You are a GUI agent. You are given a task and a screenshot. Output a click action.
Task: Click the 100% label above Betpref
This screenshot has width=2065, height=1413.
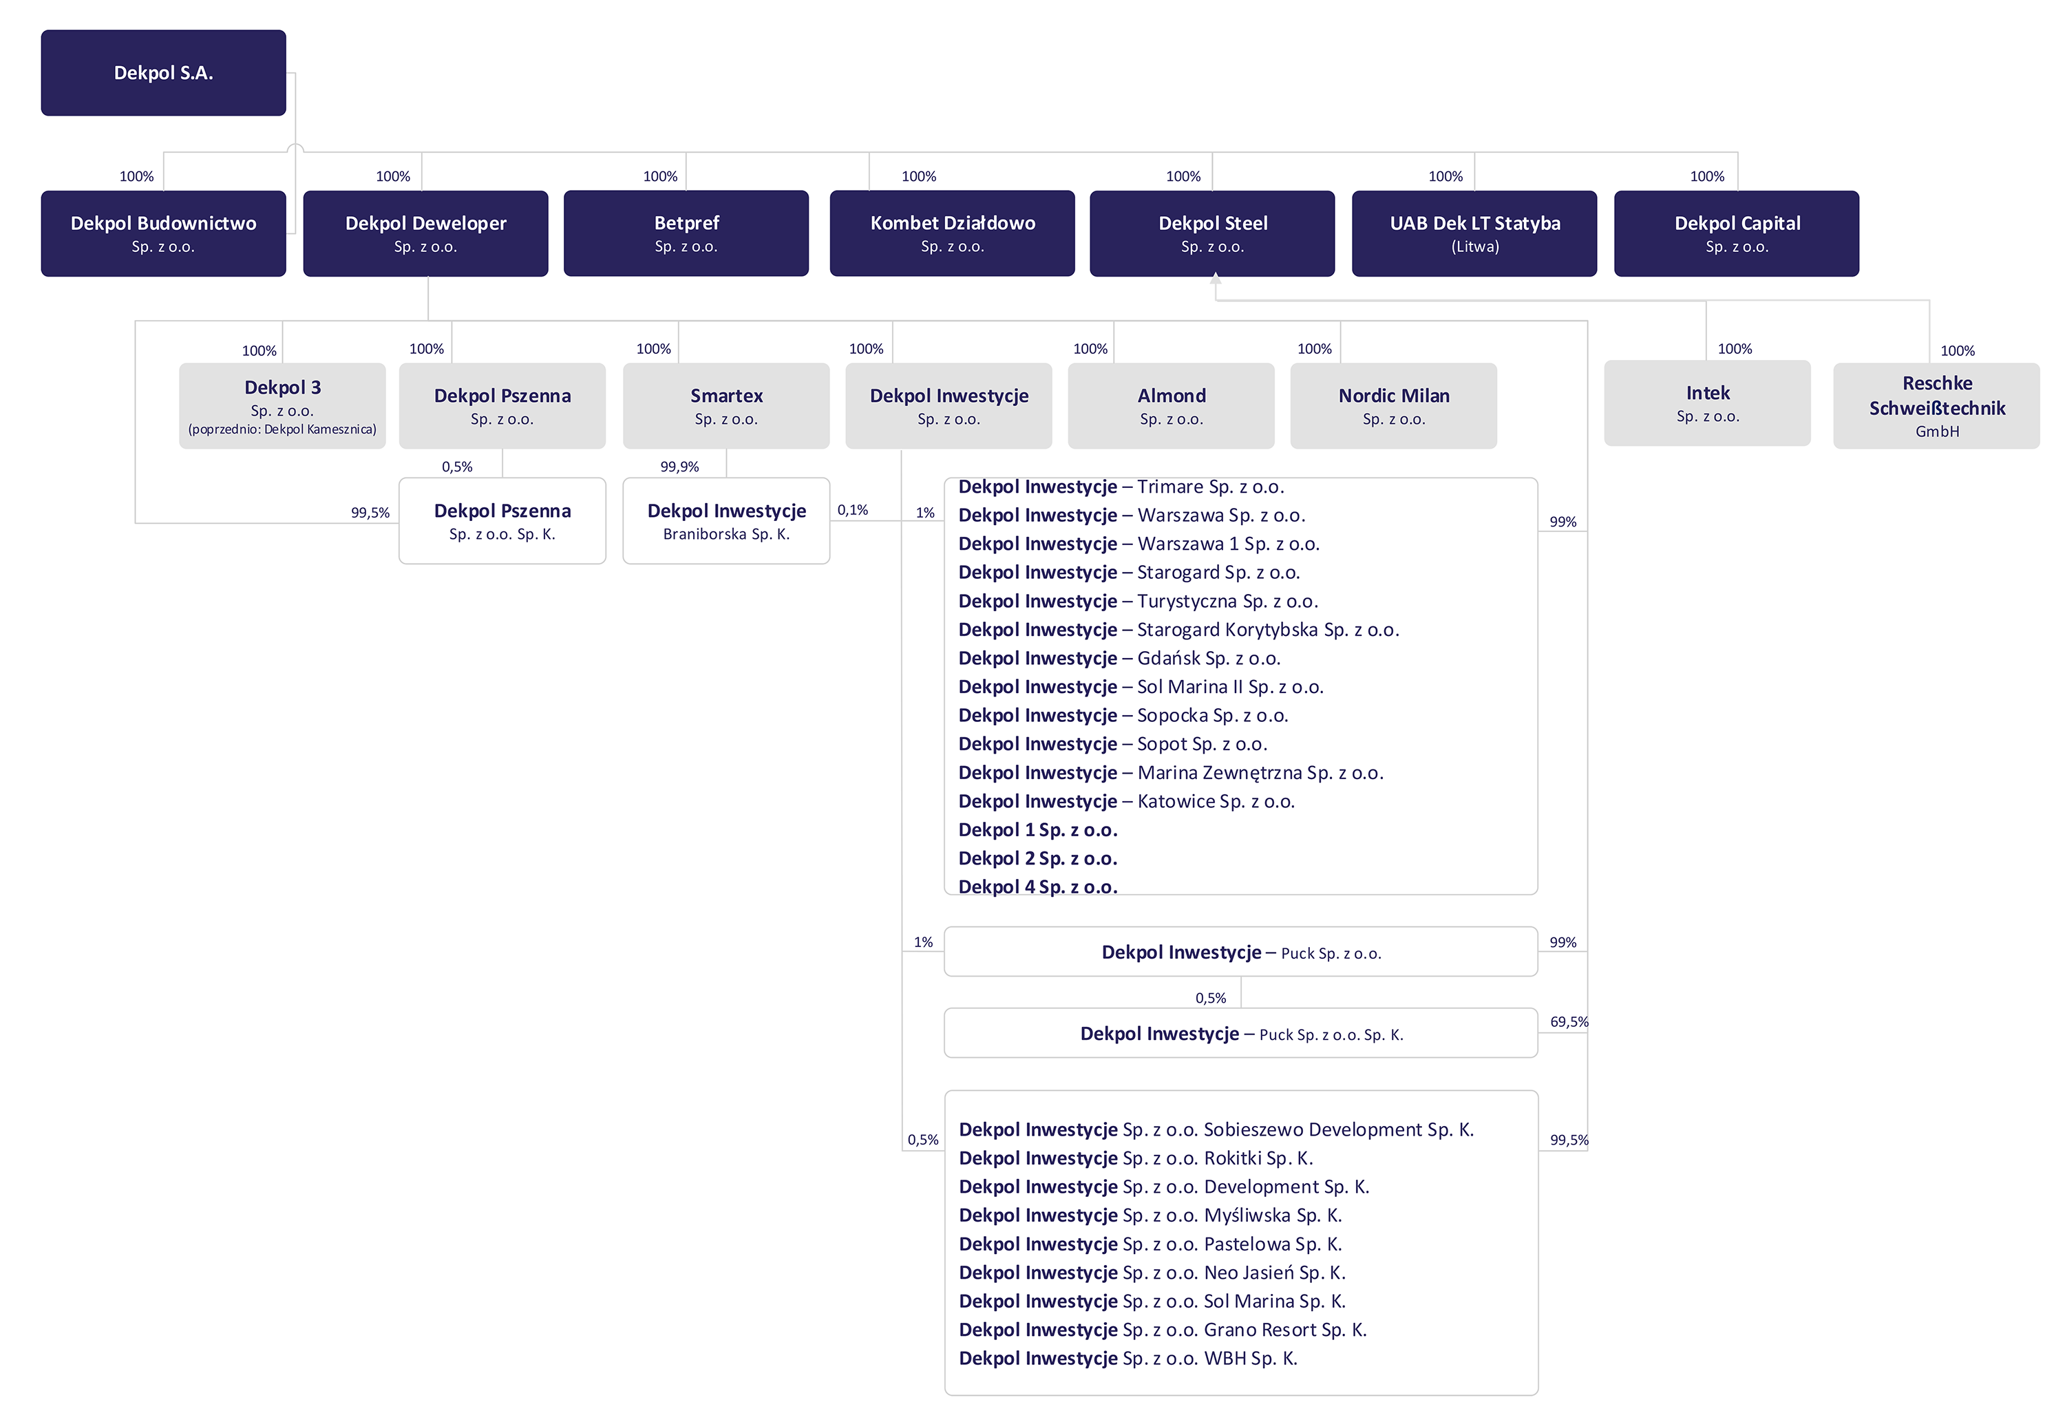660,177
